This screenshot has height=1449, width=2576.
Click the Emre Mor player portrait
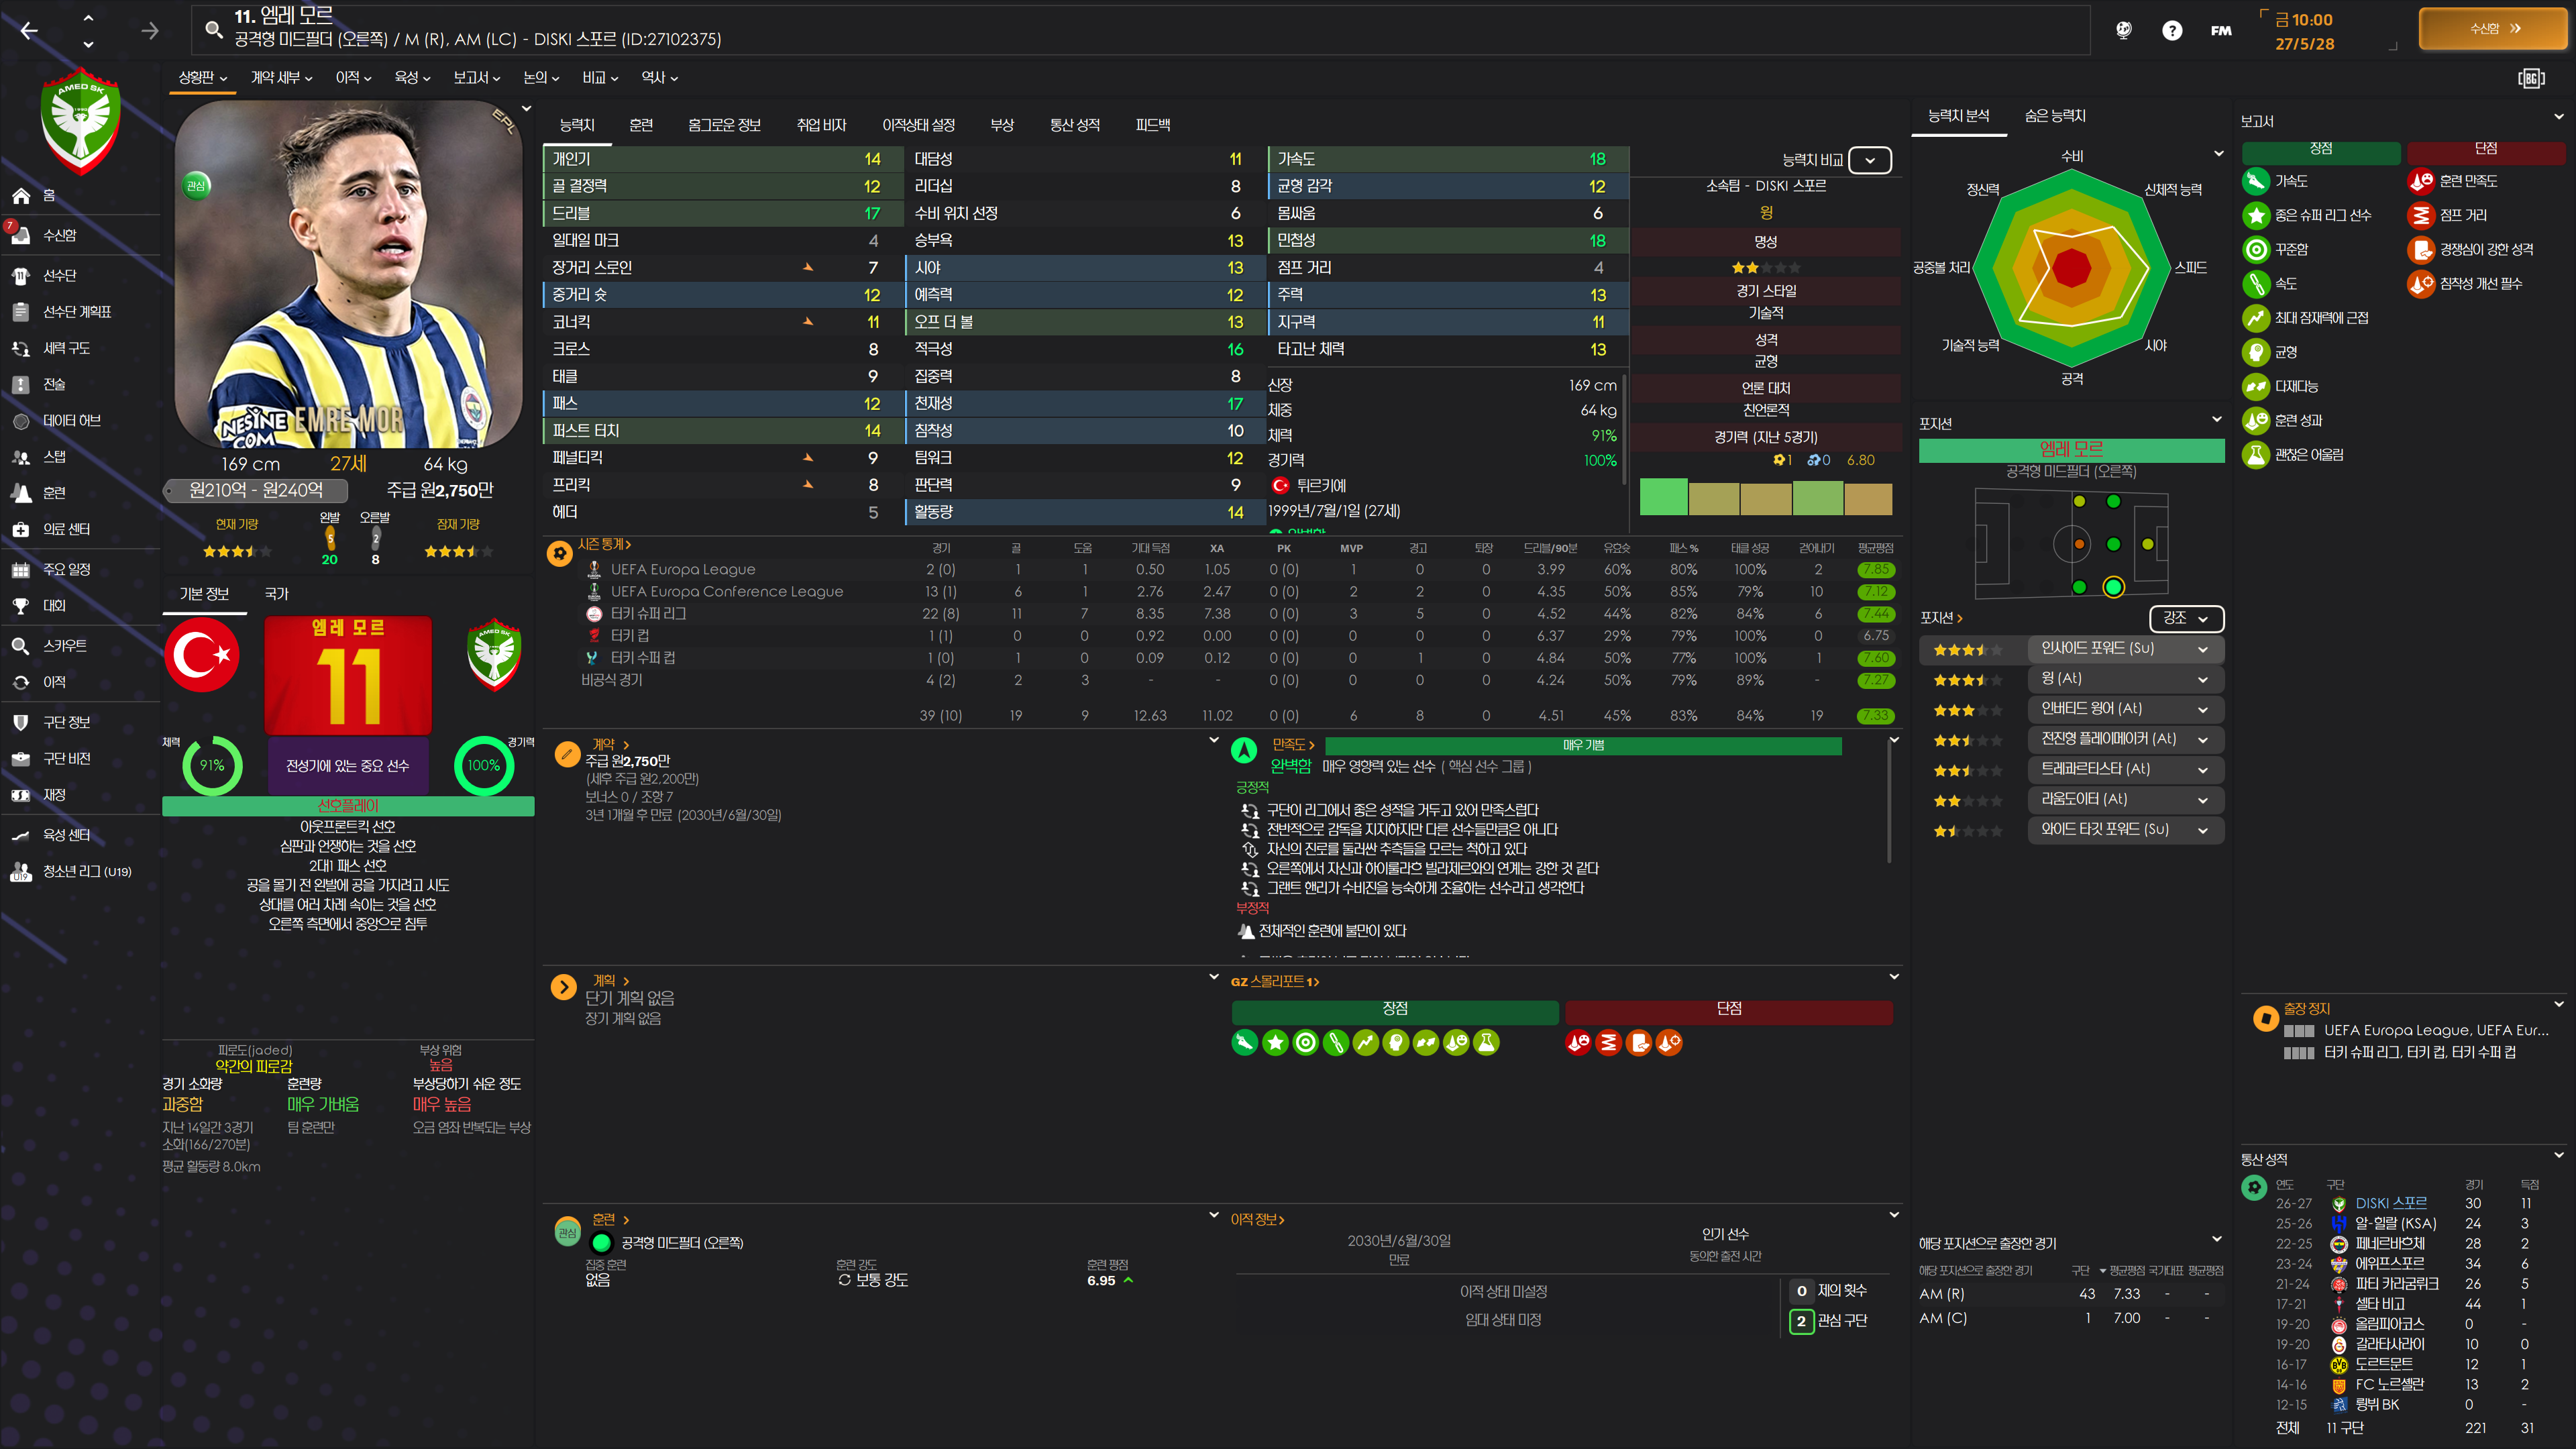(x=348, y=275)
